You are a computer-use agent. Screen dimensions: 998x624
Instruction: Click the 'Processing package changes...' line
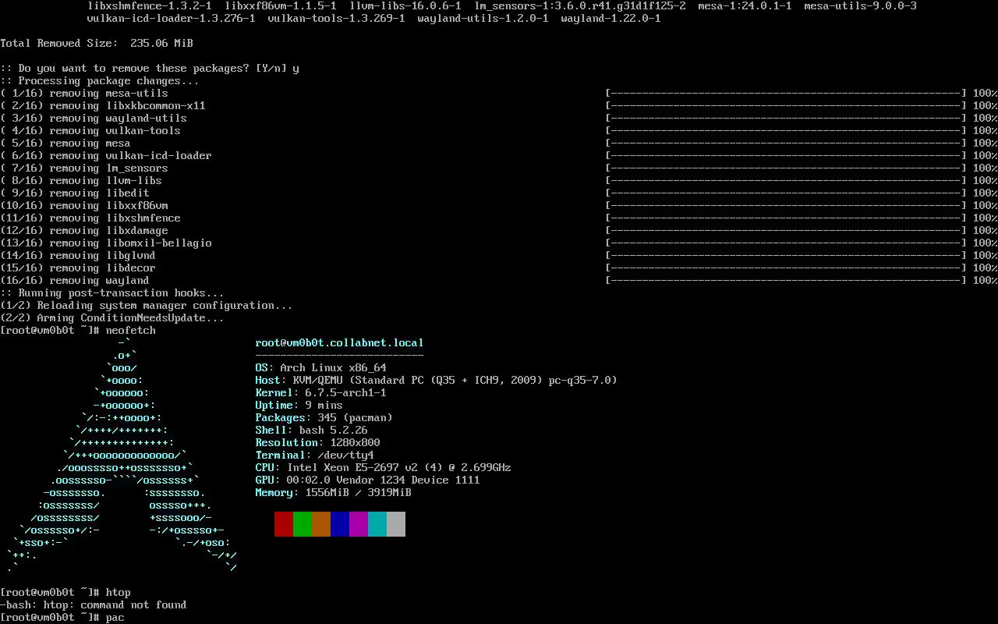click(x=100, y=81)
